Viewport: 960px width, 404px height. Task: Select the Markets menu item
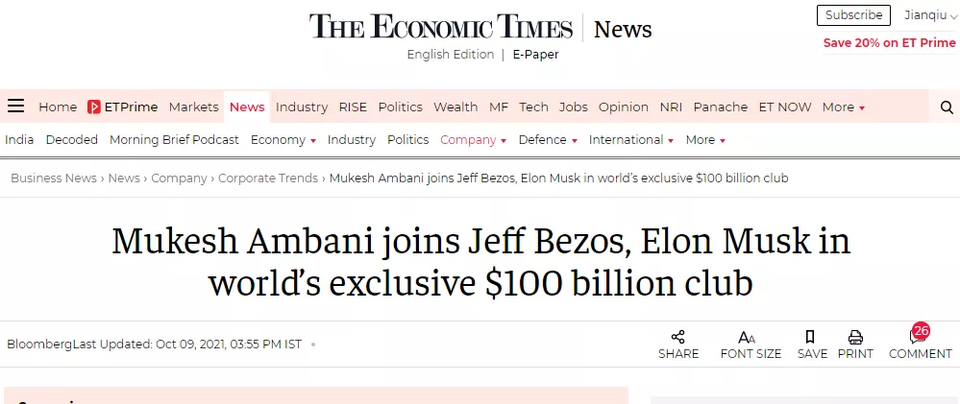(x=194, y=107)
